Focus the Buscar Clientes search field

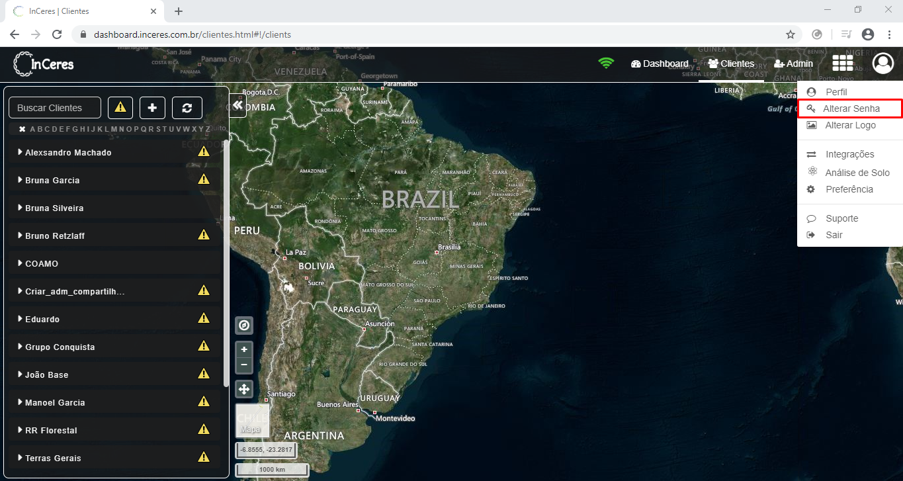coord(55,107)
